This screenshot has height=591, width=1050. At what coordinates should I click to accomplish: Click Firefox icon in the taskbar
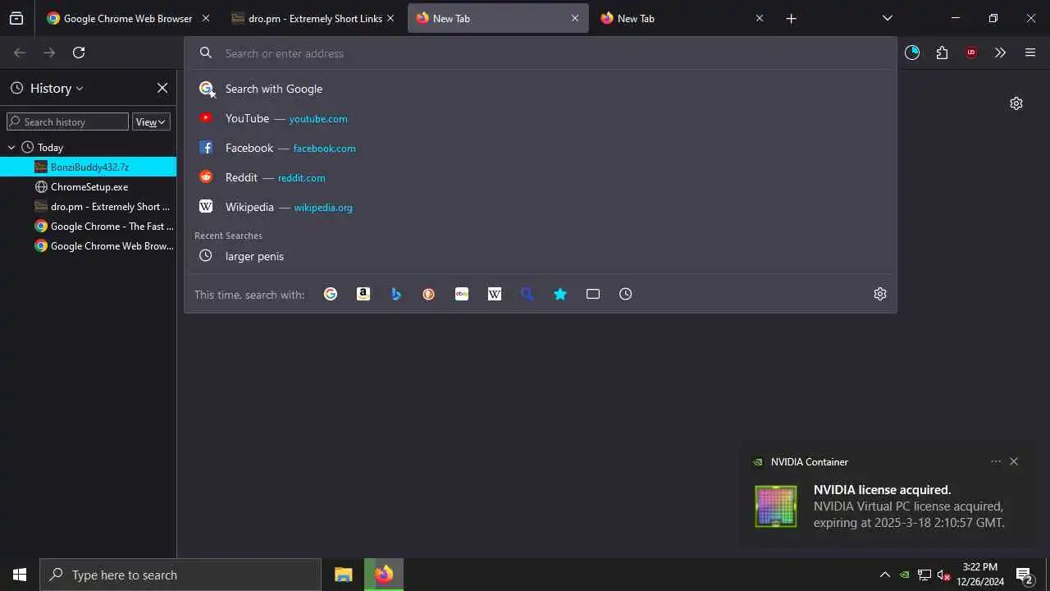point(384,575)
